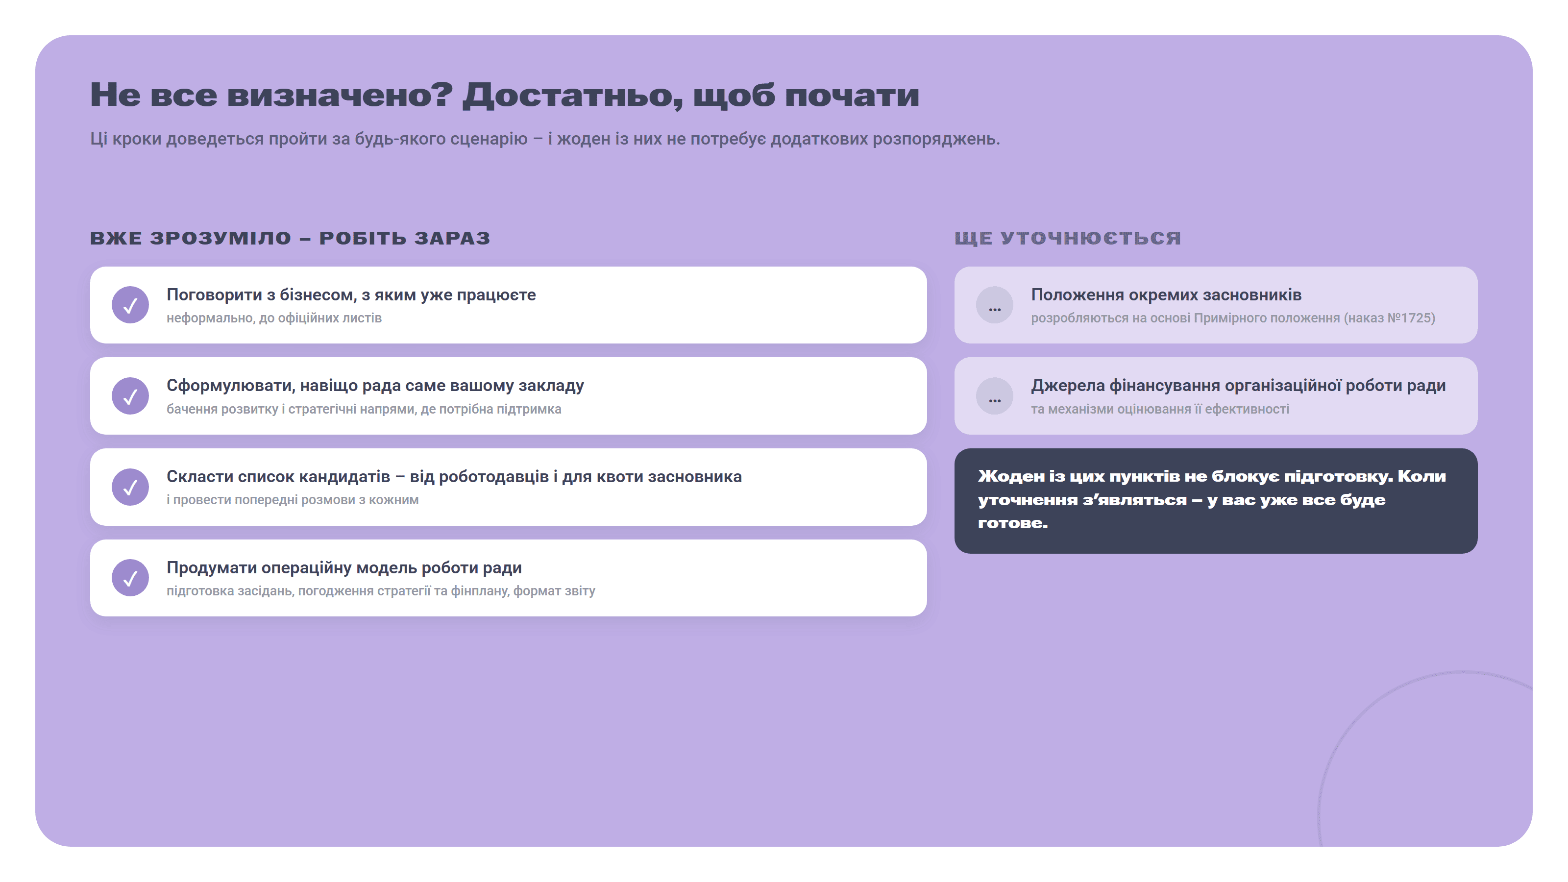Click the dark callout 'Жоден із цих пунктів не блокує'

[x=1216, y=501]
